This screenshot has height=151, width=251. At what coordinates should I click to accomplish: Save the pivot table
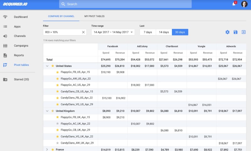[x=235, y=32]
